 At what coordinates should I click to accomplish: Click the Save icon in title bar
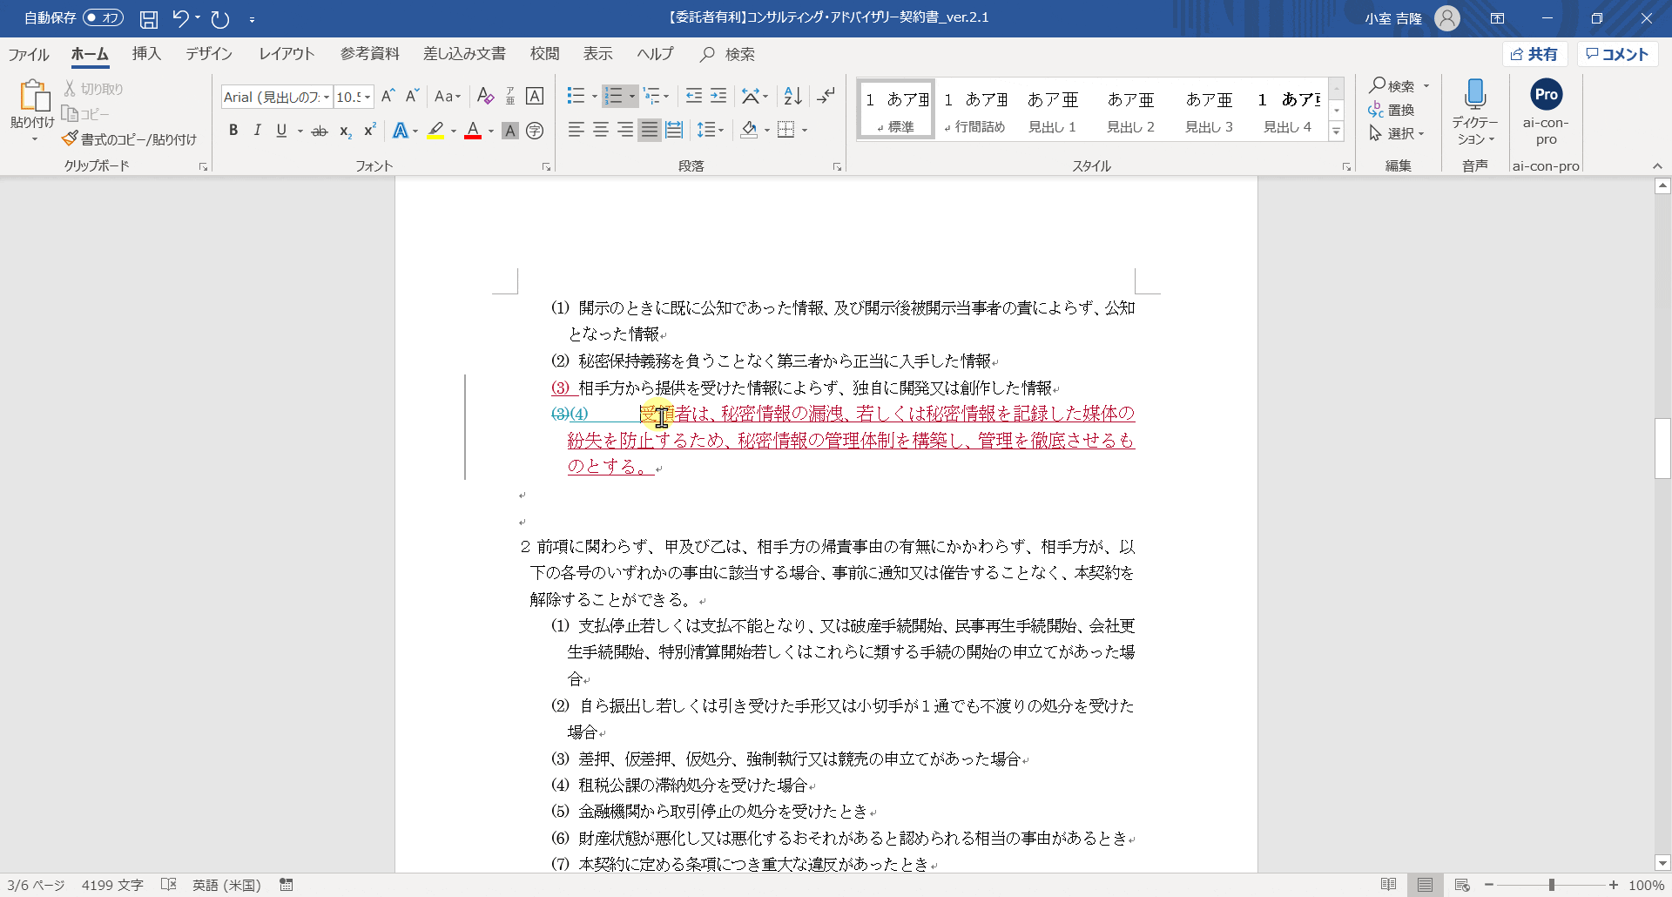tap(149, 18)
